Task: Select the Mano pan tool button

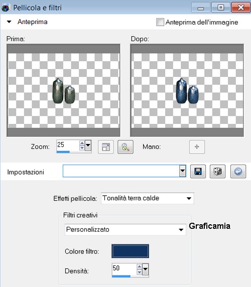Action: [197, 147]
